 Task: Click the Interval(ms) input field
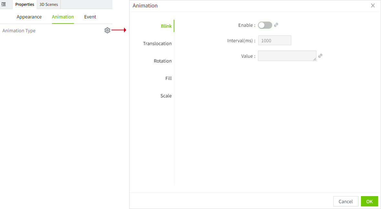[274, 40]
